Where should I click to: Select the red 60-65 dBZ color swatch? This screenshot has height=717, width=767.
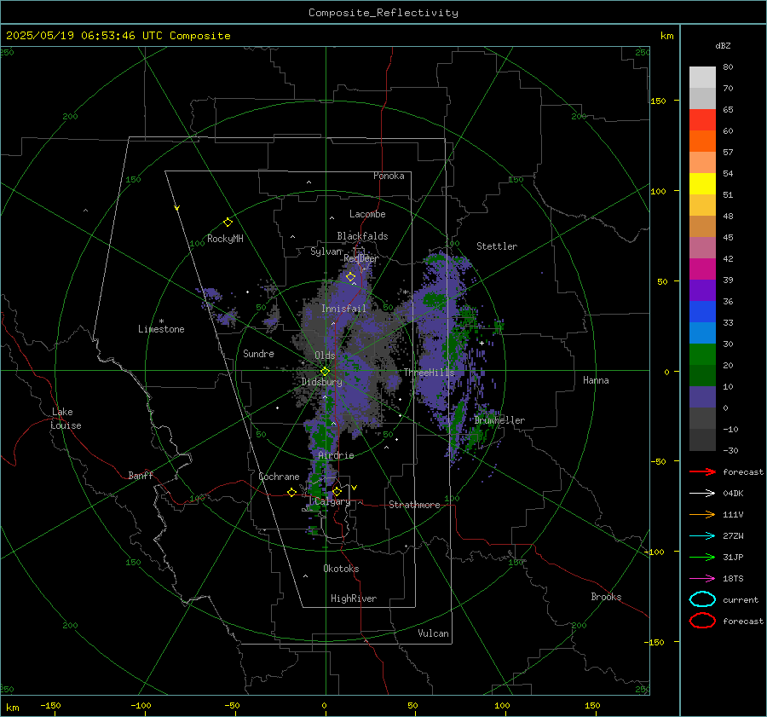click(x=702, y=120)
